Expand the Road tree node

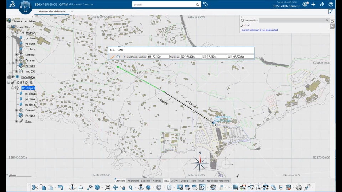coord(17,121)
